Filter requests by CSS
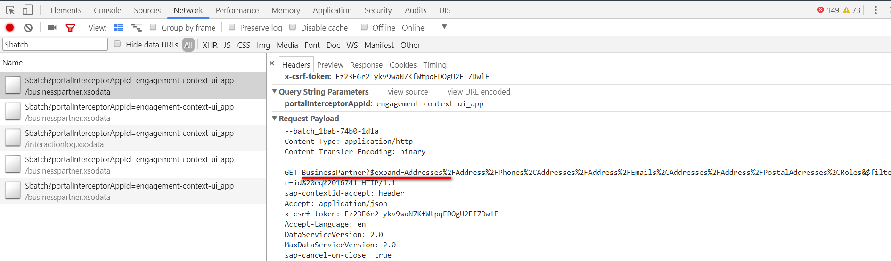This screenshot has width=891, height=261. (244, 45)
